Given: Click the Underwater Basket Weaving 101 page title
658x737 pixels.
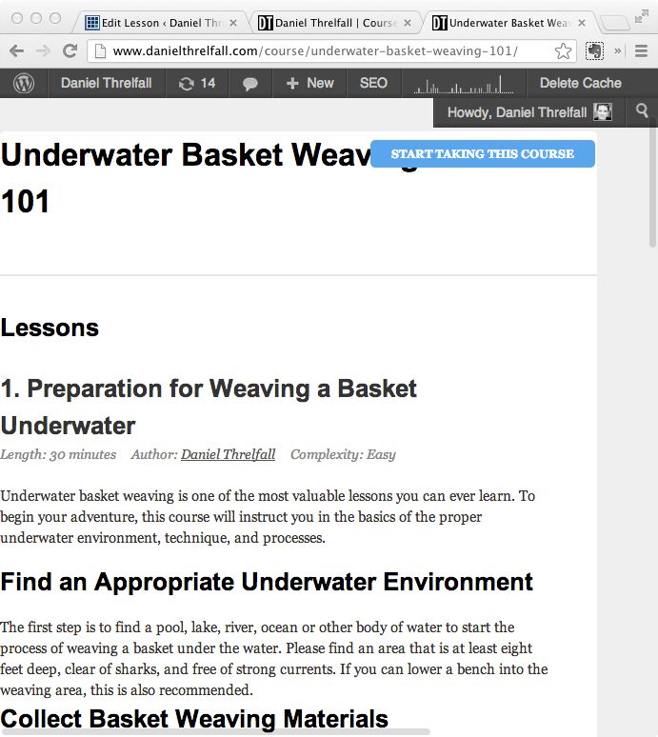Looking at the screenshot, I should 209,178.
